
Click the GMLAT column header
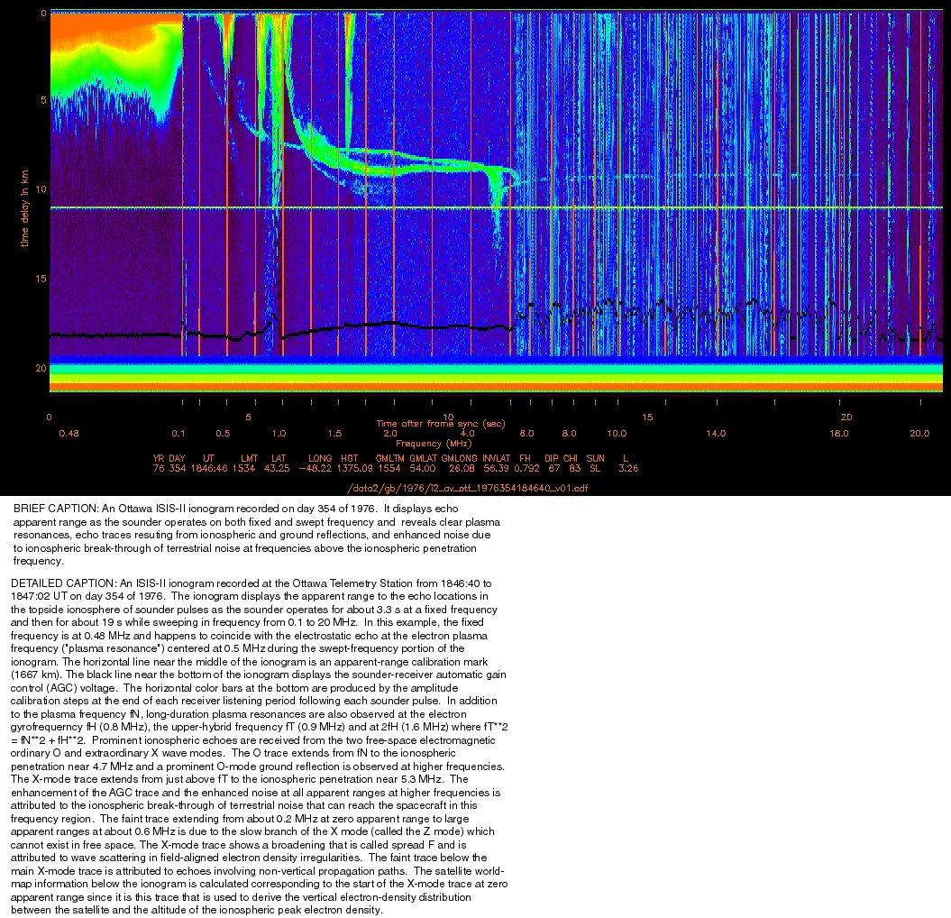coord(424,458)
